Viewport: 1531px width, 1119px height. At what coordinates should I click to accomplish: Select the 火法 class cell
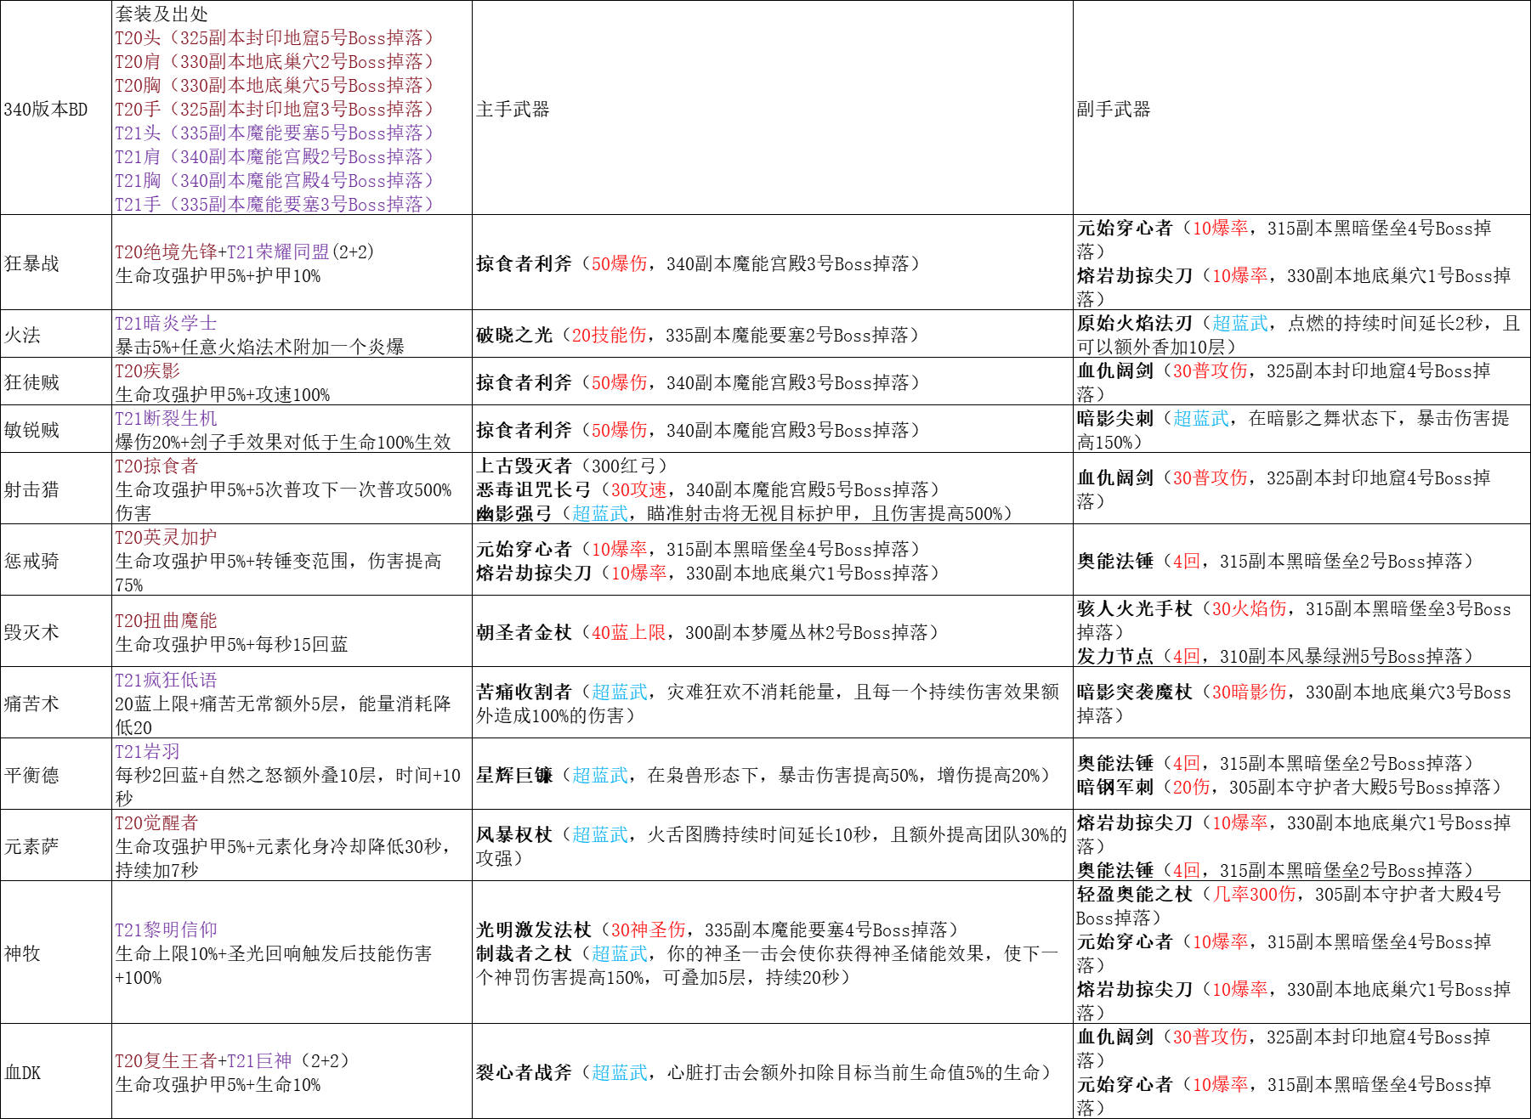coord(56,334)
